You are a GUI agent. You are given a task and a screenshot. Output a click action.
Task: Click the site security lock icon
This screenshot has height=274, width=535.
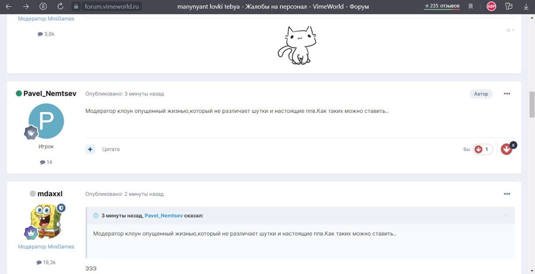76,7
